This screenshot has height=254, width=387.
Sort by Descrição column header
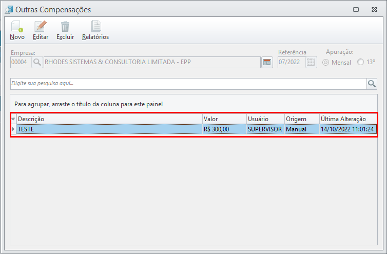tap(110, 119)
